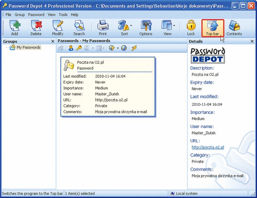Click the 'Medium' importance value in Details
The width and height of the screenshot is (257, 198).
tap(198, 119)
